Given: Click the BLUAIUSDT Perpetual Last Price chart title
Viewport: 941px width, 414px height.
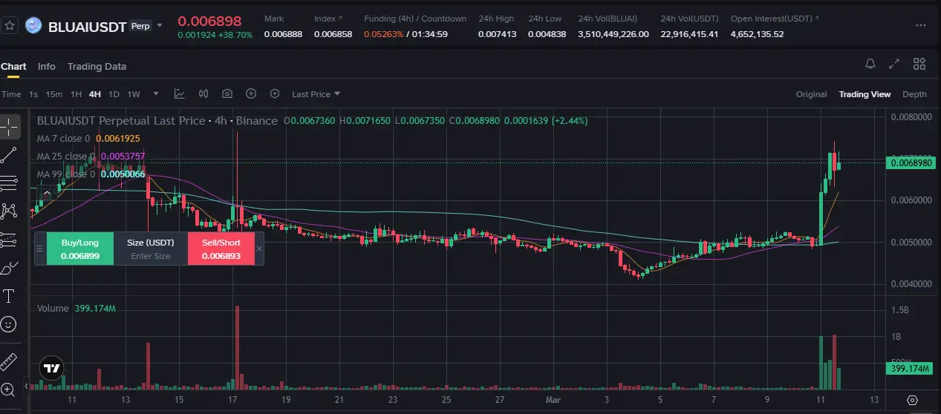Looking at the screenshot, I should pos(157,121).
